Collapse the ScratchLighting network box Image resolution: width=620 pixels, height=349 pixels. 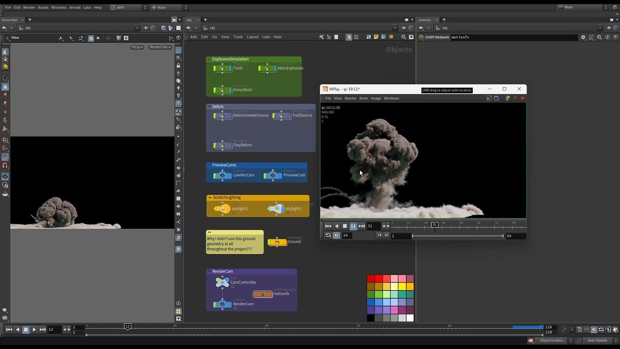[209, 198]
